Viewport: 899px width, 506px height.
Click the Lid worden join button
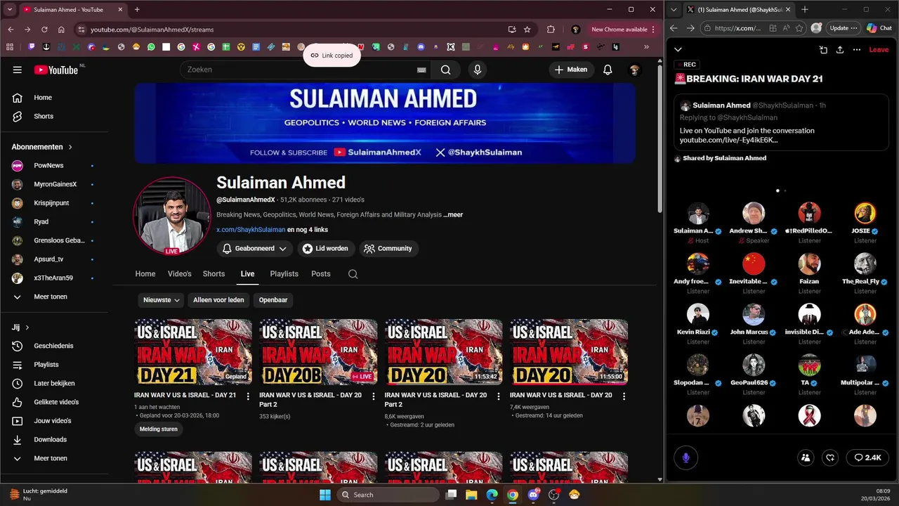pyautogui.click(x=324, y=248)
